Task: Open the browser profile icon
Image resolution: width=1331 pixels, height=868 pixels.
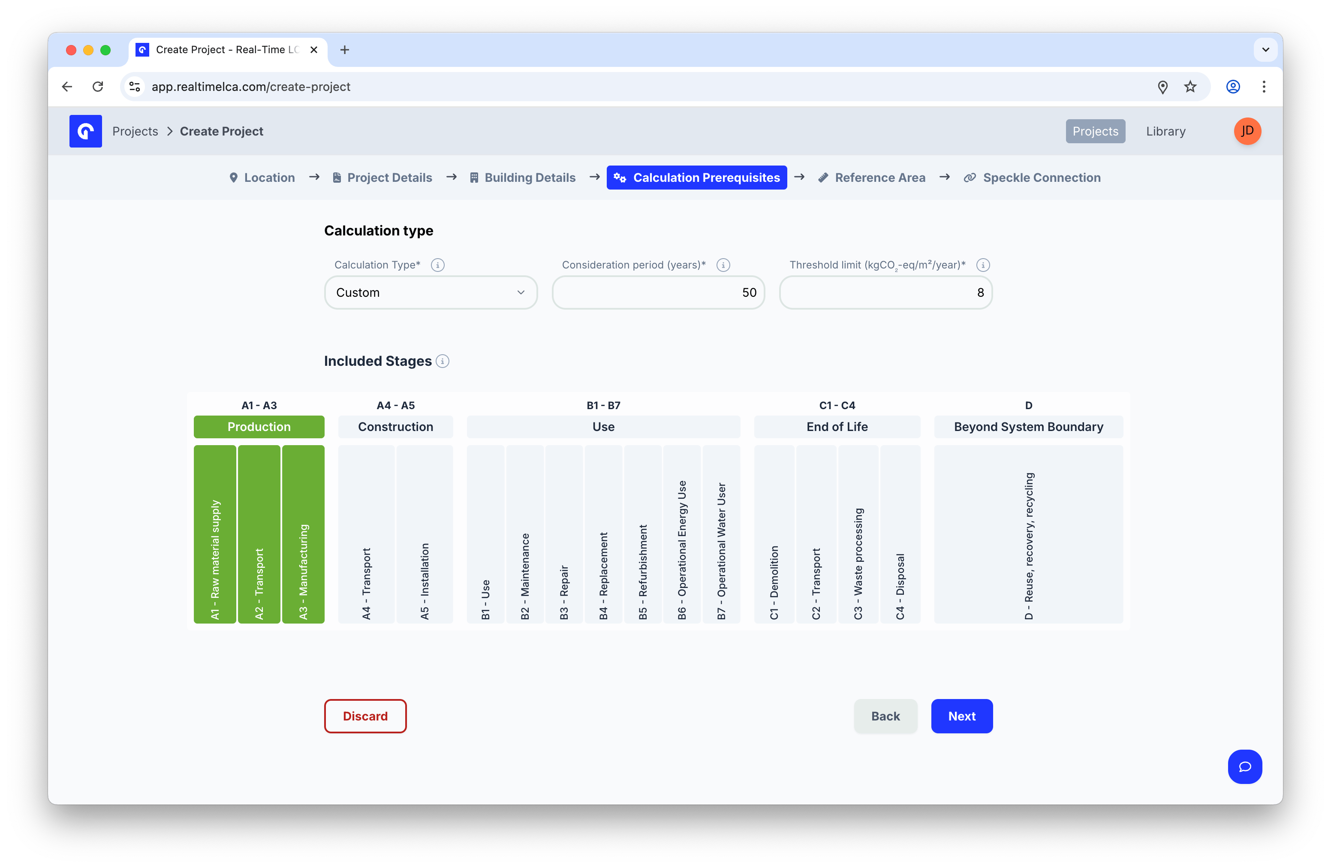Action: click(x=1233, y=87)
